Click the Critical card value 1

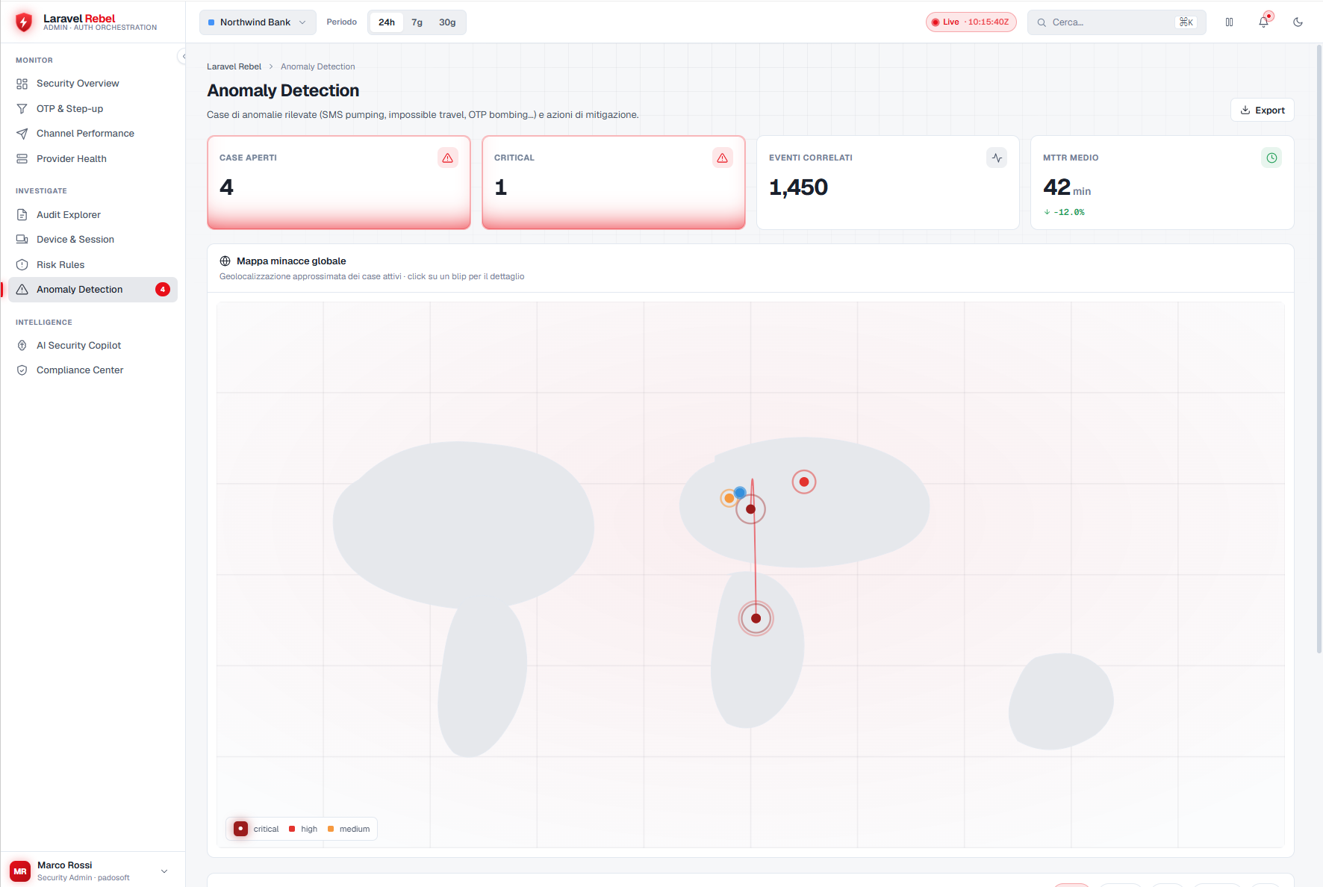click(x=501, y=187)
